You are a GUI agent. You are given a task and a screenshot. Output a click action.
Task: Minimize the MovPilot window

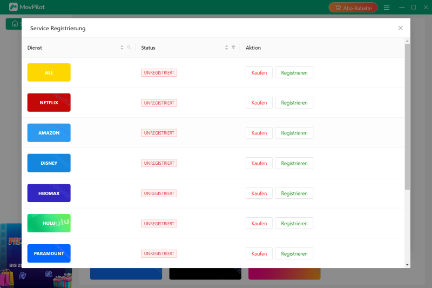point(402,8)
